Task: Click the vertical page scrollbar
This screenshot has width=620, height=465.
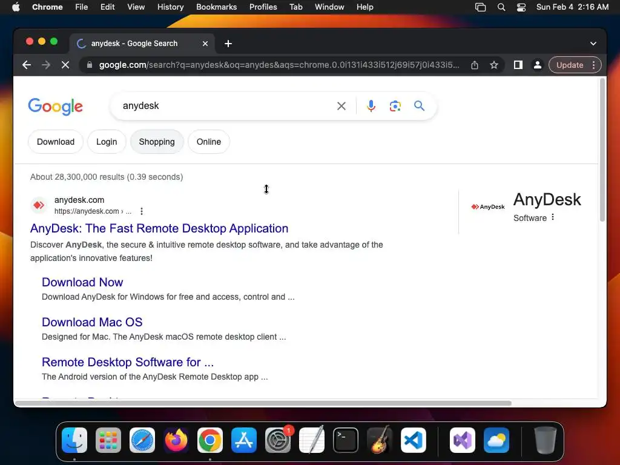Action: click(x=602, y=150)
